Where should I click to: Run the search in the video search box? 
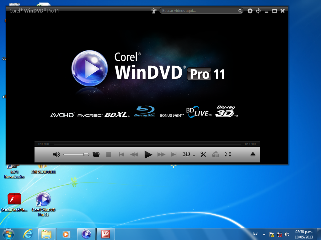pyautogui.click(x=240, y=11)
